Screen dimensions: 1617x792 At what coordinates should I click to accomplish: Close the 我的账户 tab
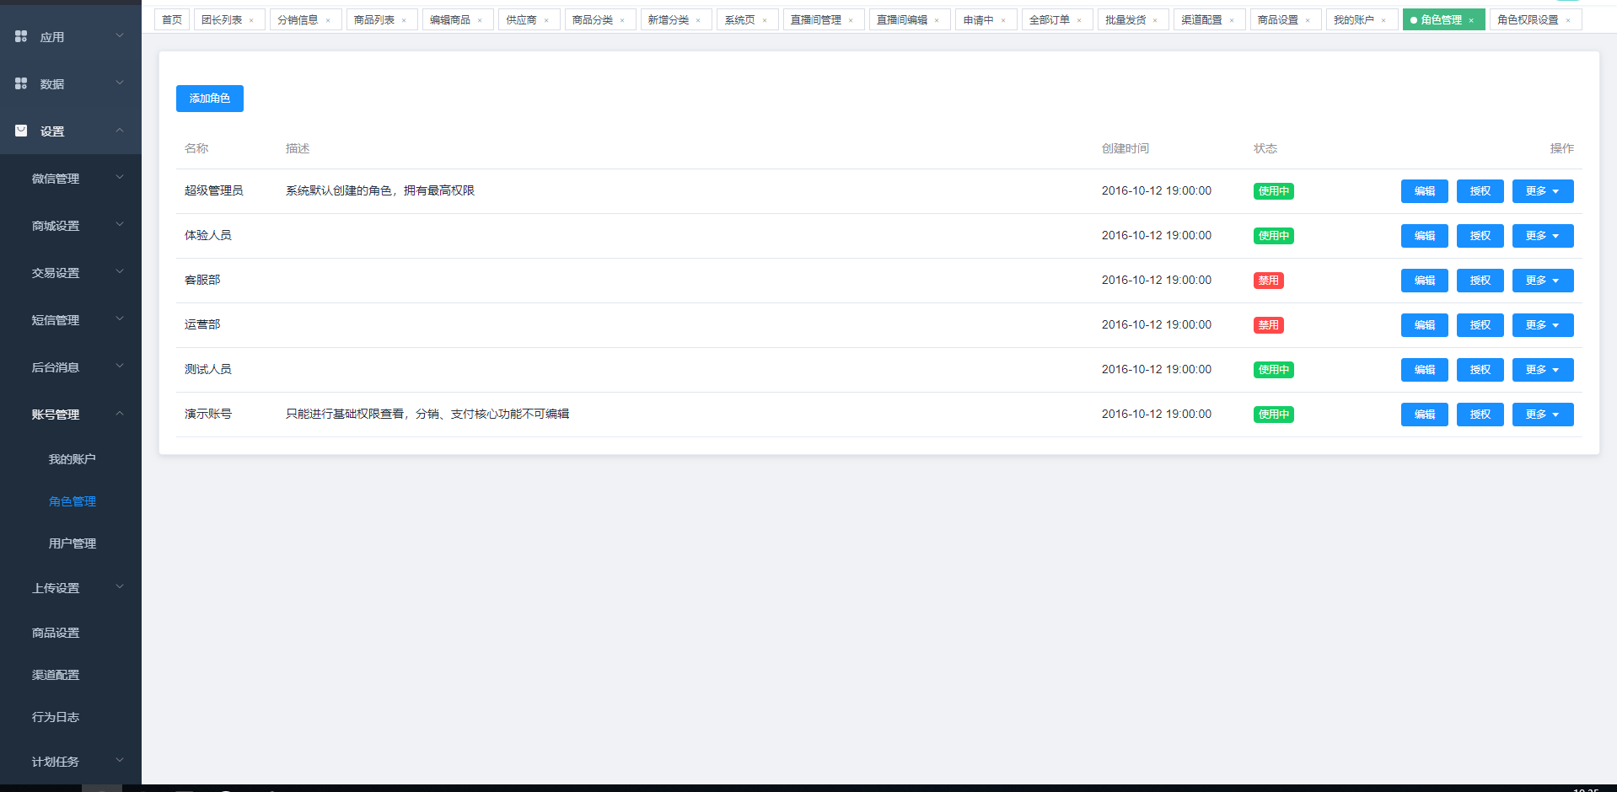pos(1383,20)
